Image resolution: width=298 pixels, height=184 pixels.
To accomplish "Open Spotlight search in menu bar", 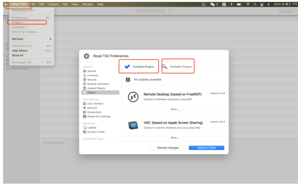I will pyautogui.click(x=255, y=4).
